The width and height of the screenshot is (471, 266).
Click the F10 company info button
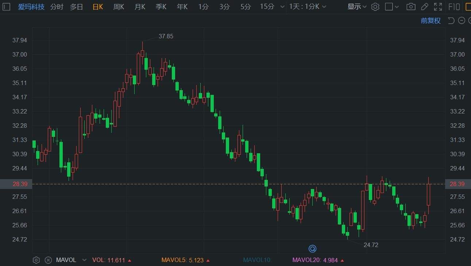454,7
